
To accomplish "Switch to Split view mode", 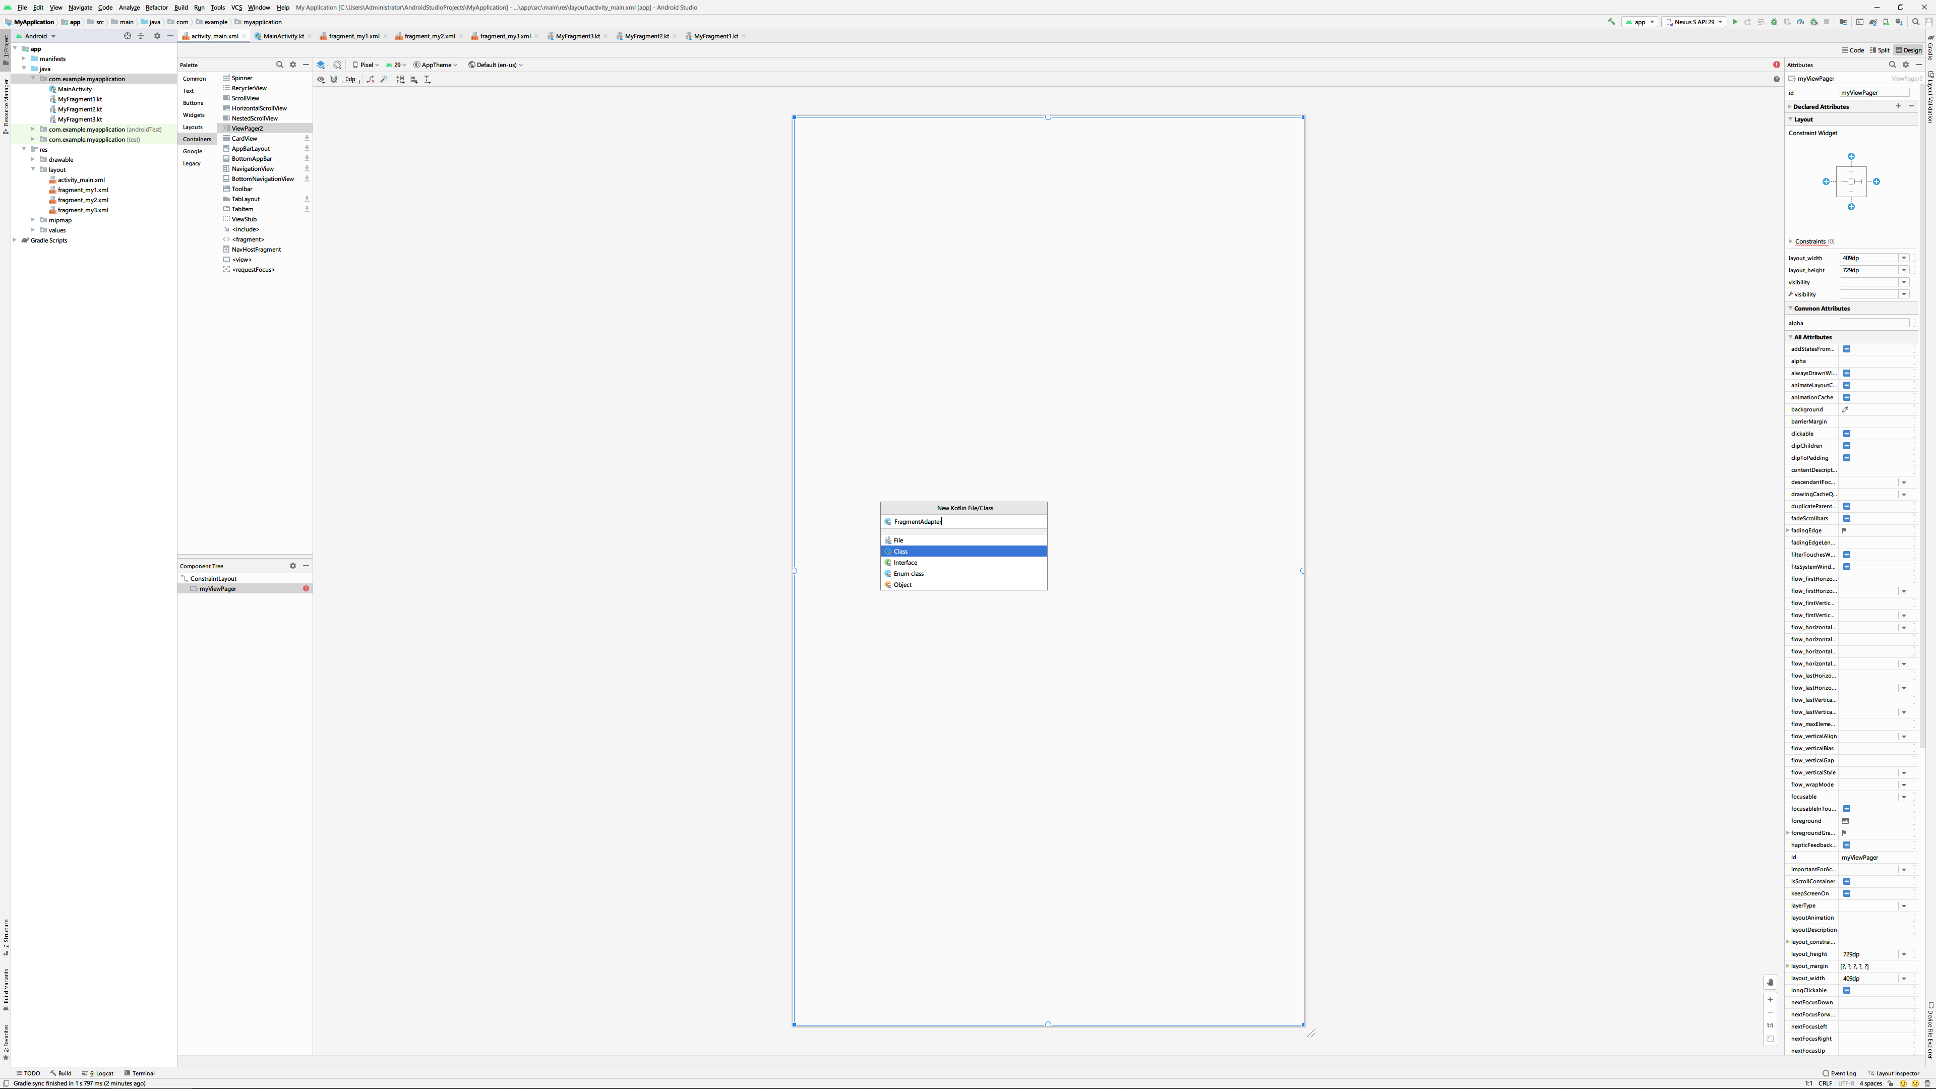I will point(1880,50).
